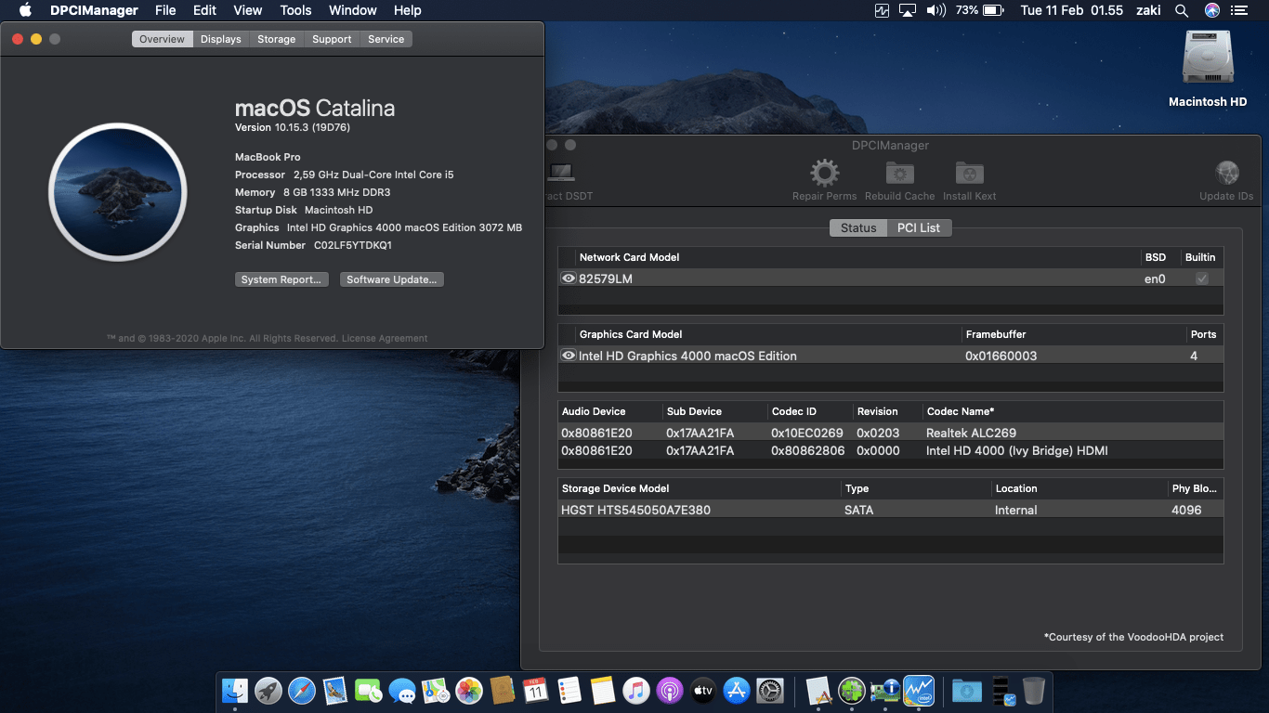Click the volume icon in menu bar
This screenshot has width=1269, height=713.
click(x=936, y=10)
